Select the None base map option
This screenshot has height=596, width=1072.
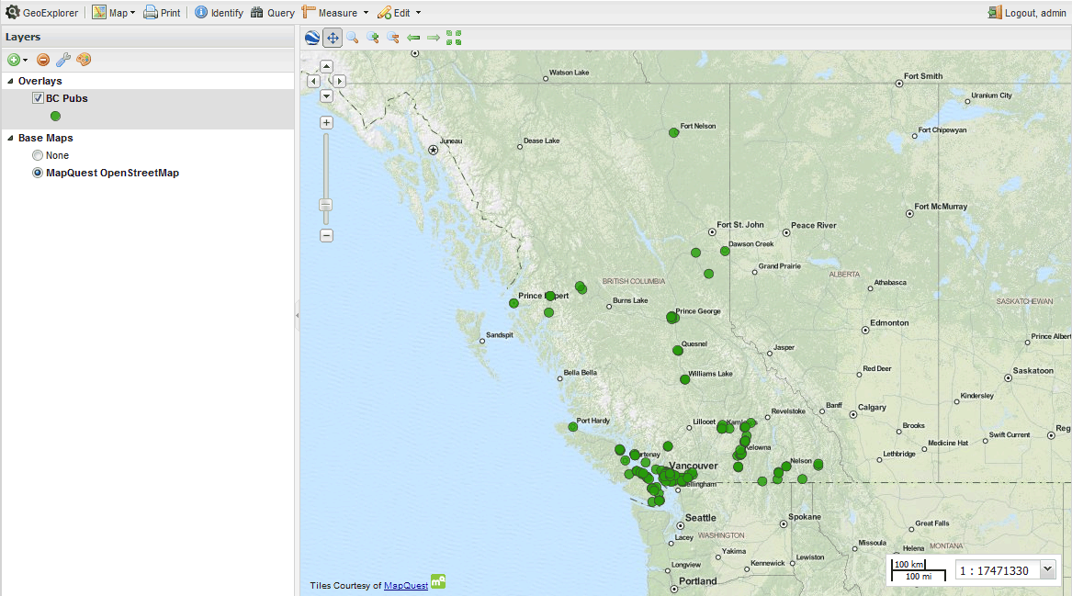38,155
